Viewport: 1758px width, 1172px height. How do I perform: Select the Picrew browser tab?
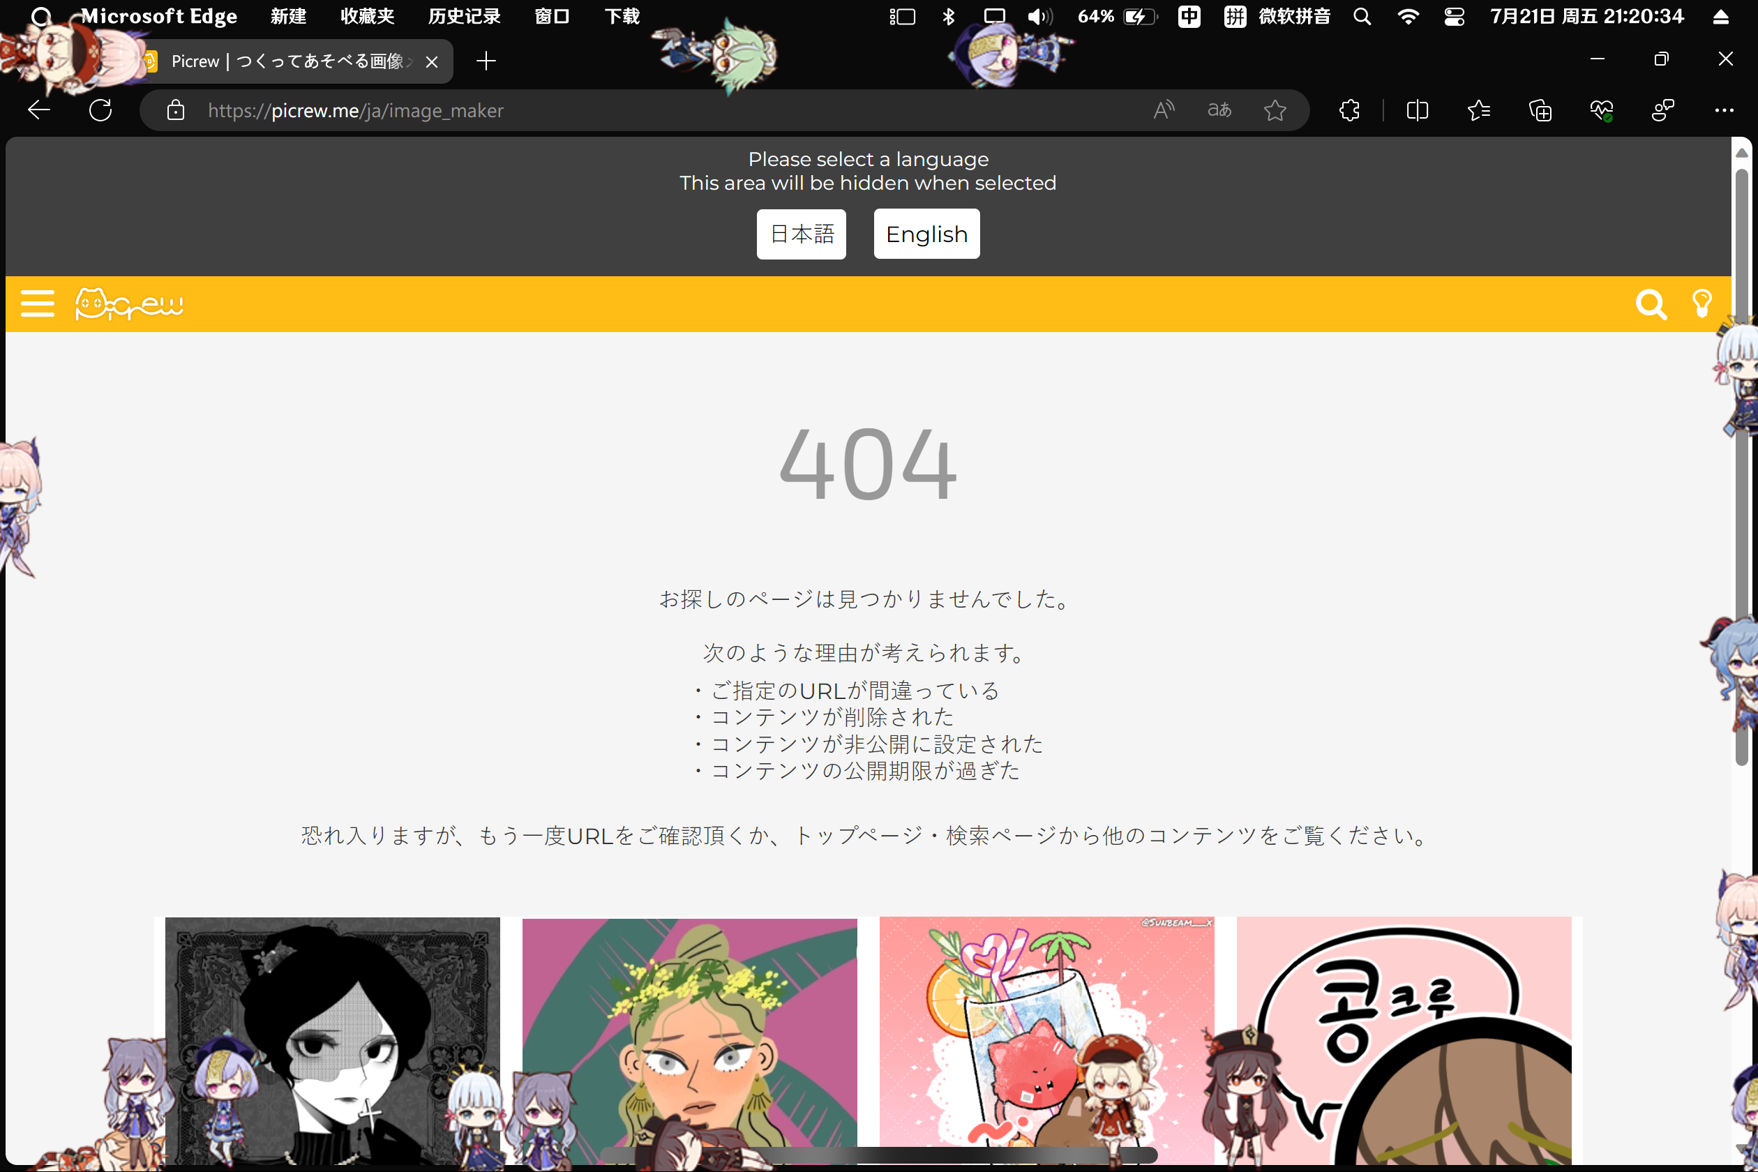287,61
